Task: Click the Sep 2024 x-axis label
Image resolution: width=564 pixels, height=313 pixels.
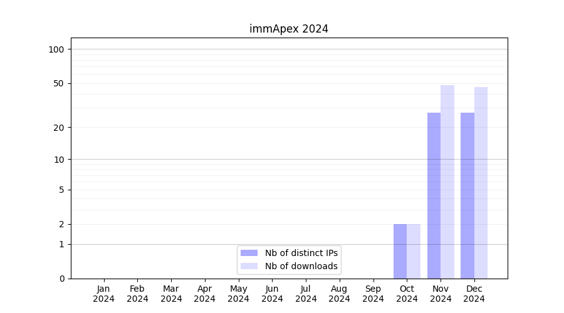Action: (x=373, y=294)
